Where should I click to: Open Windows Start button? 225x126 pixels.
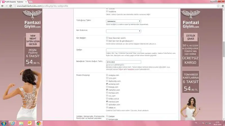coord(4,123)
